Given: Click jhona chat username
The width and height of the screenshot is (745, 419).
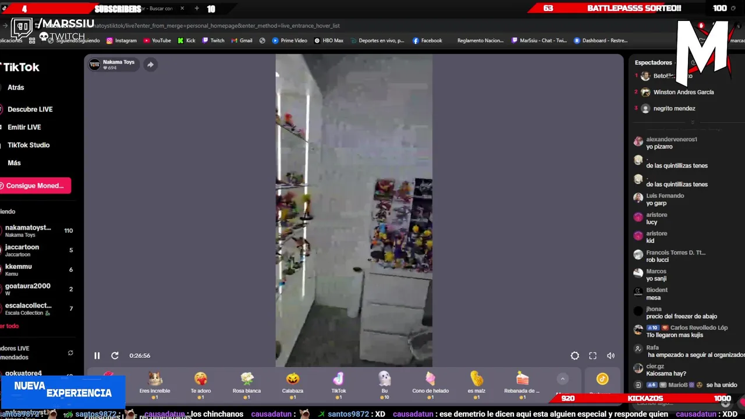Looking at the screenshot, I should click(x=654, y=309).
